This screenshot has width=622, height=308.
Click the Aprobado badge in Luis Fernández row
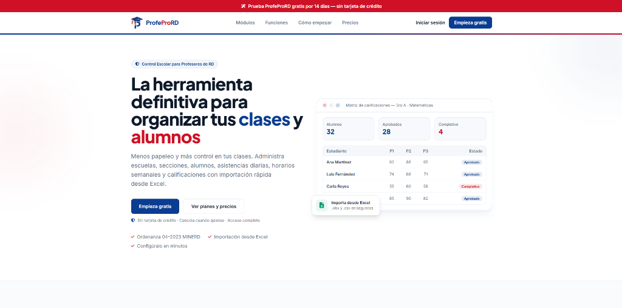coord(472,174)
